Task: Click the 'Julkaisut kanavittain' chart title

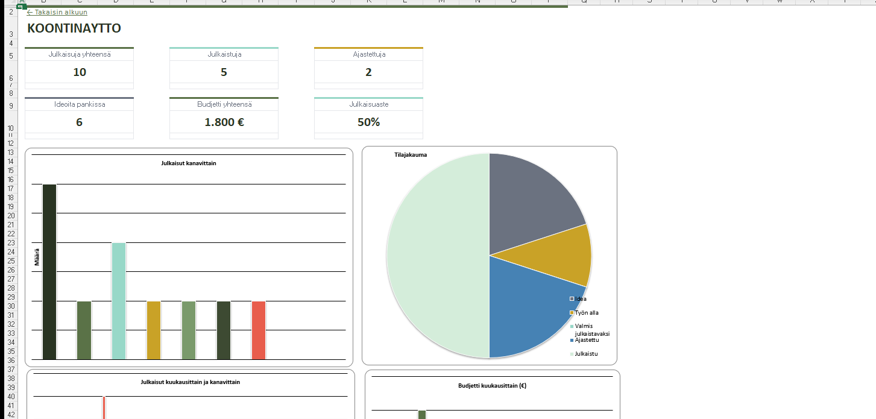Action: click(189, 163)
